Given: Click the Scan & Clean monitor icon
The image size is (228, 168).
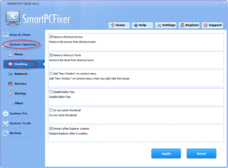Looking at the screenshot, I should (5, 35).
